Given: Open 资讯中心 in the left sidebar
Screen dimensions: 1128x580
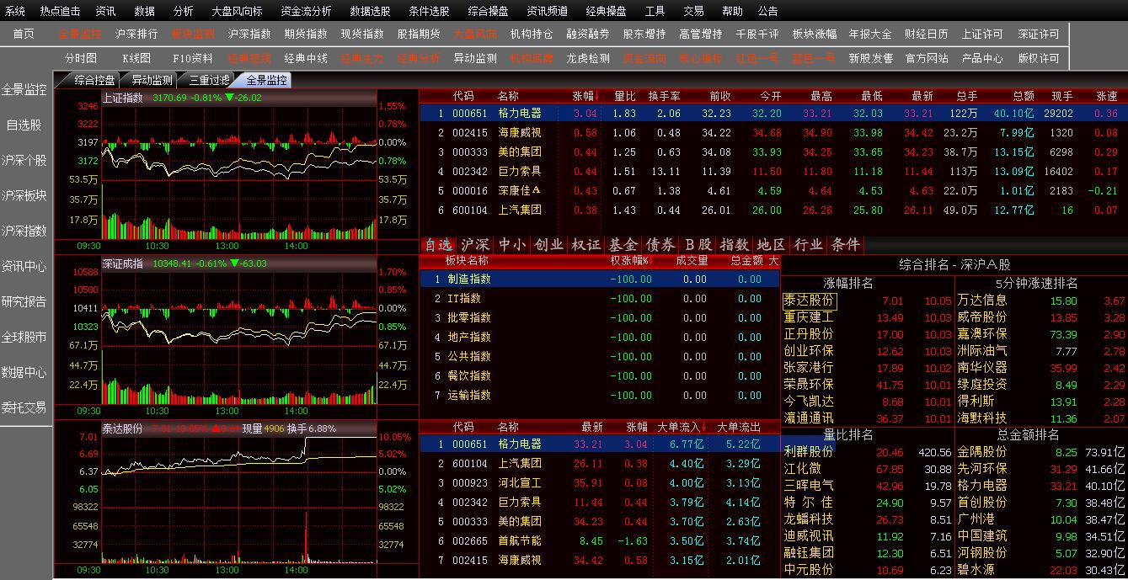Looking at the screenshot, I should point(24,266).
